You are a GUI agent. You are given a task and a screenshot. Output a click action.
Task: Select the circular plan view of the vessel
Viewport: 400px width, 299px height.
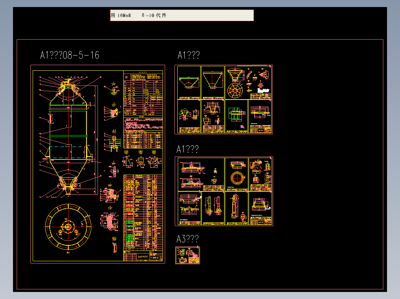[68, 227]
